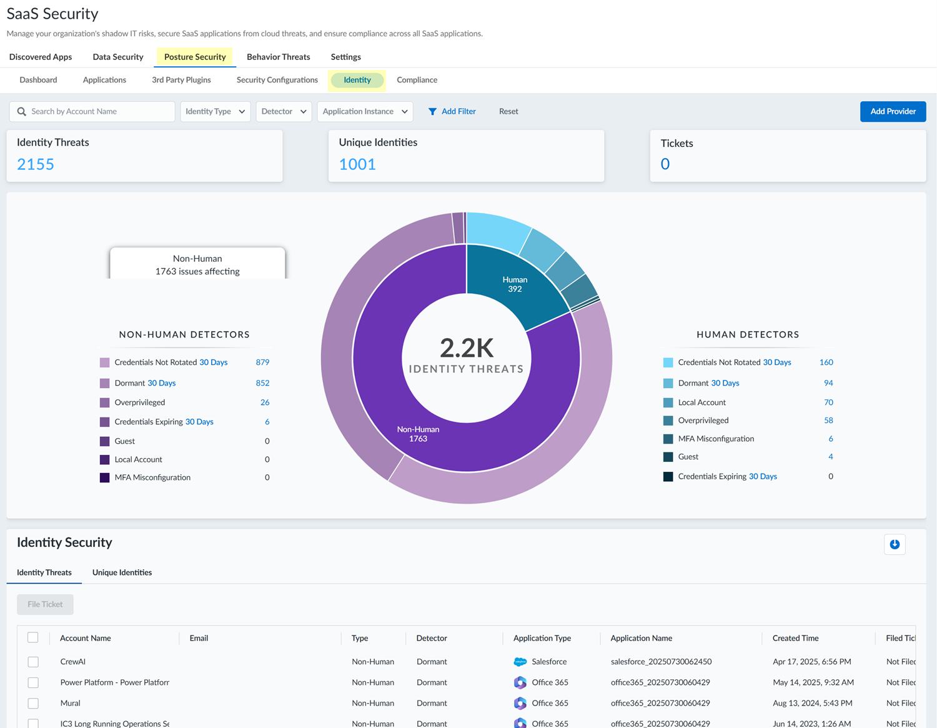The height and width of the screenshot is (728, 937).
Task: Switch to the Behavior Threats tab
Action: (278, 57)
